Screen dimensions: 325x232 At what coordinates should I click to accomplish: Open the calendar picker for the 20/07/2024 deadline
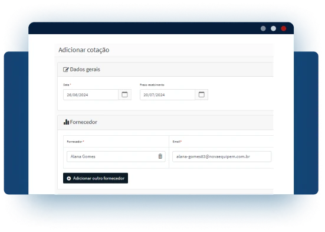[x=202, y=94]
